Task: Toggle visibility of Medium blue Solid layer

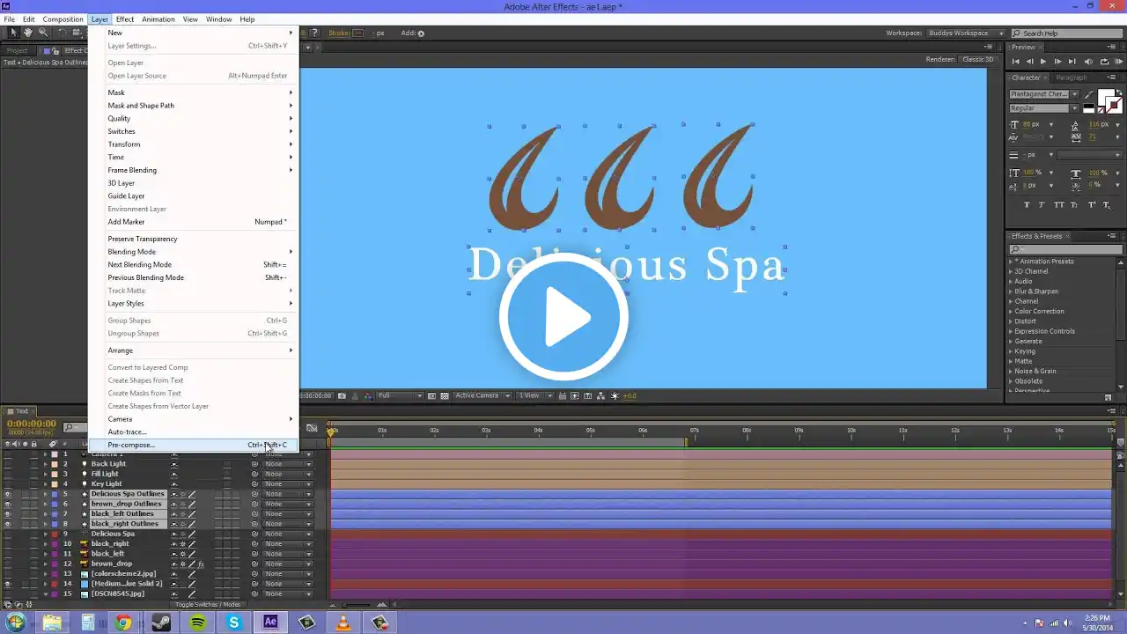Action: [8, 584]
